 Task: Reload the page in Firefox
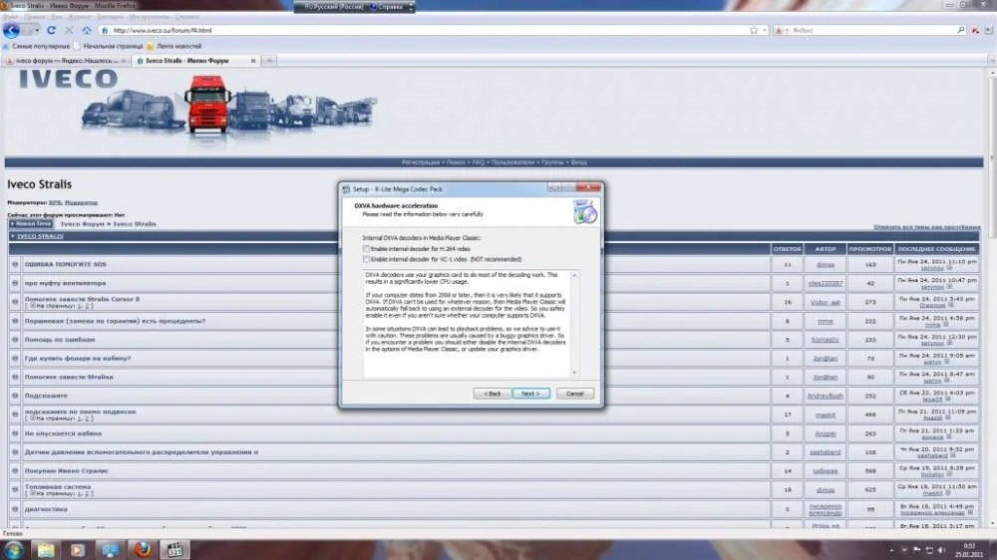point(51,30)
